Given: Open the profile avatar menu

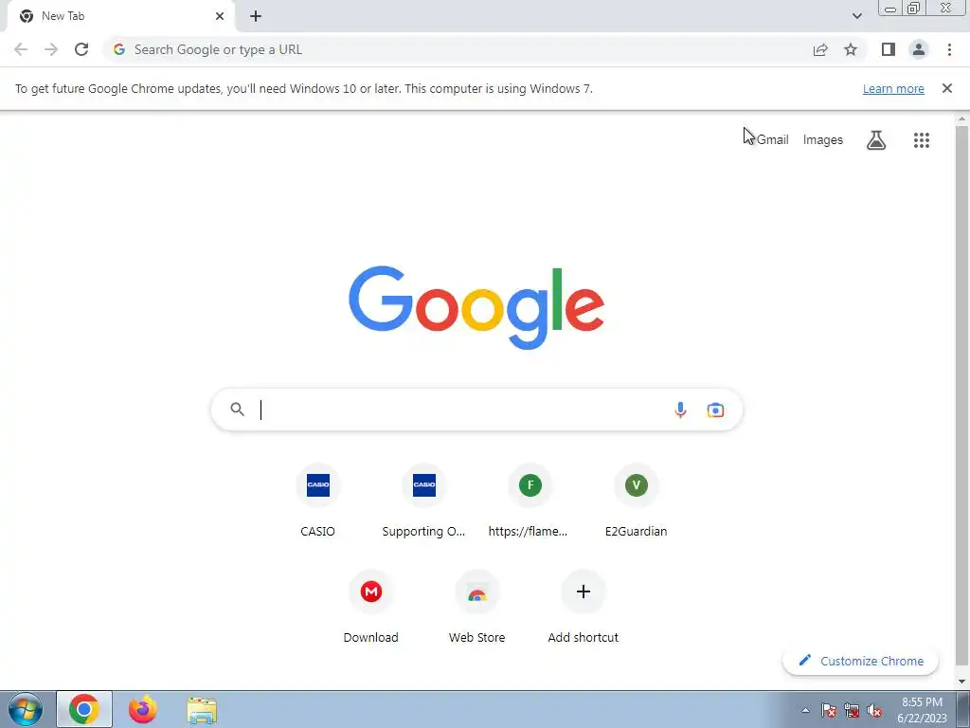Looking at the screenshot, I should coord(919,49).
